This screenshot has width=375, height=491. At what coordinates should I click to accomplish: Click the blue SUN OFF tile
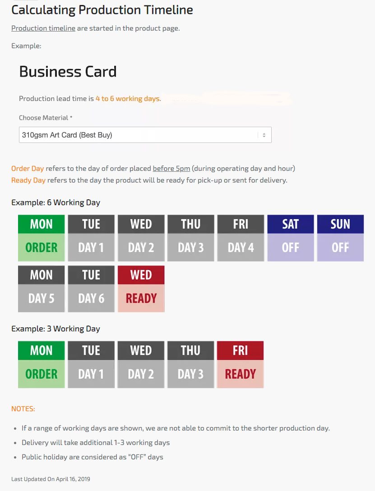coord(340,238)
